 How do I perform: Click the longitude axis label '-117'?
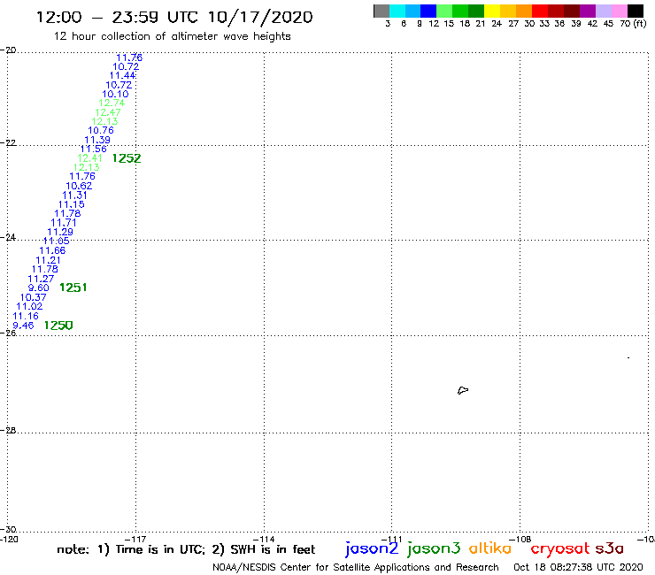(x=135, y=539)
